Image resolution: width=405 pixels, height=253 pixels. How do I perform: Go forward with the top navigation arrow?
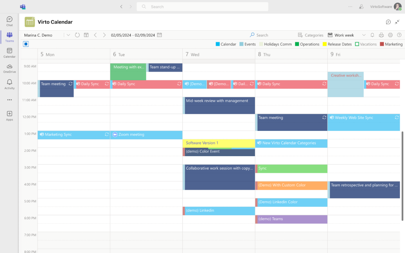[x=131, y=6]
